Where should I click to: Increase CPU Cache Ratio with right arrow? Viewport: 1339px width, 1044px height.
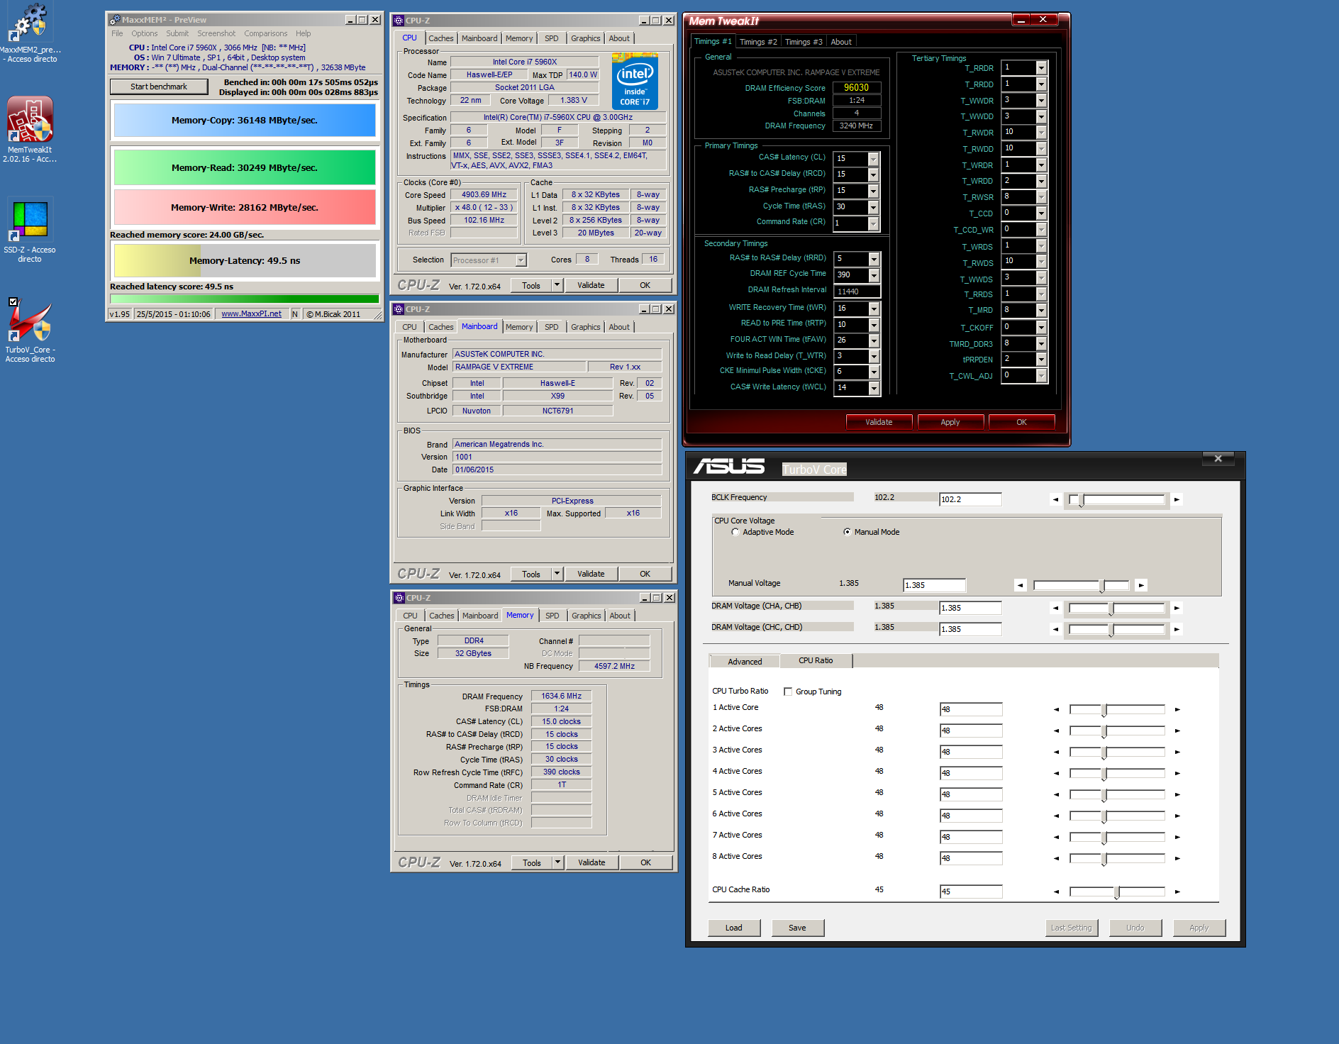coord(1177,892)
